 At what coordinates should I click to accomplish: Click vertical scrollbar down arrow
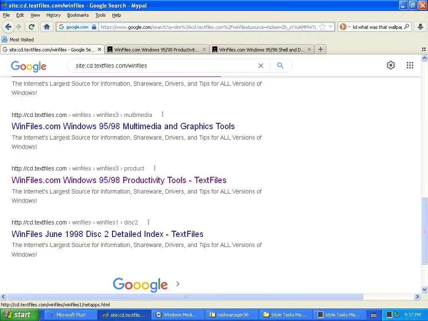[424, 290]
